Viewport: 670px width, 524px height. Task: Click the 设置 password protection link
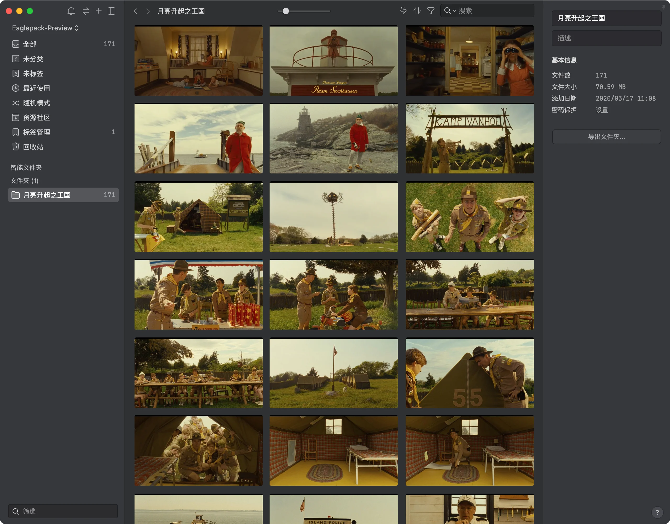pyautogui.click(x=602, y=110)
